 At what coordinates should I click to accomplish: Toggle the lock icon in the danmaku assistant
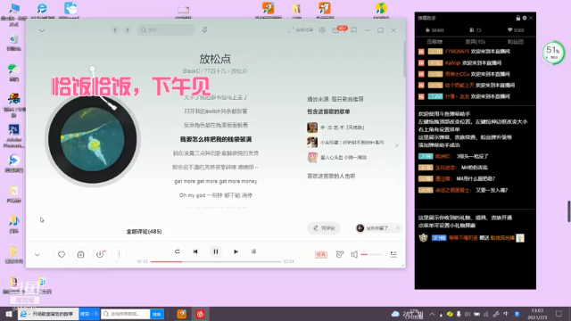pos(518,18)
